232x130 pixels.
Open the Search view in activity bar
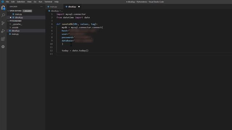click(3, 15)
